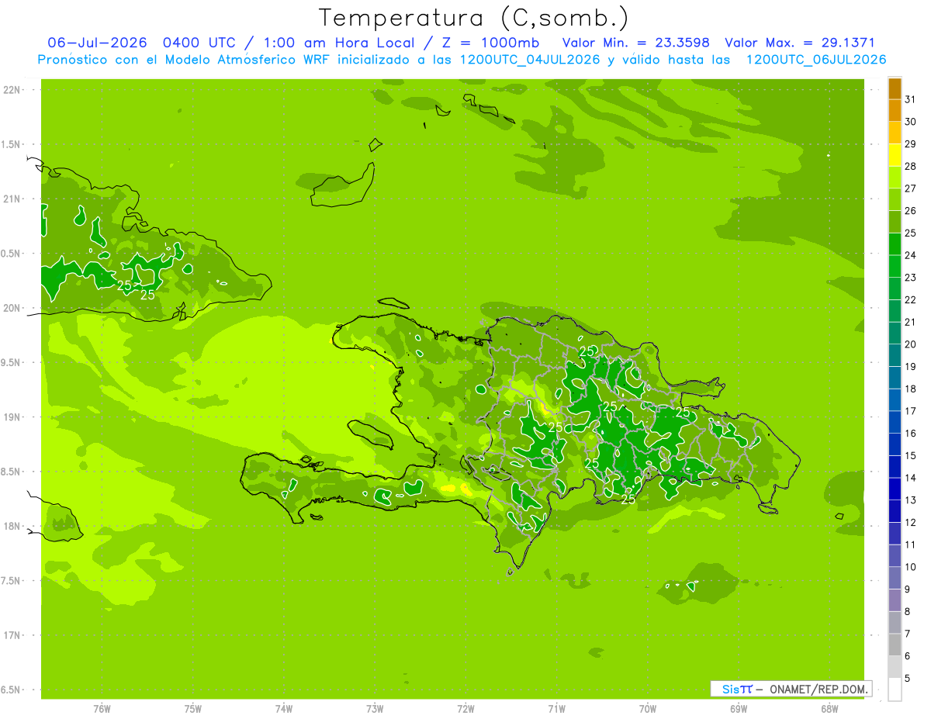Screen dimensions: 931x719
Task: Click the longitude label "73W"
Action: pyautogui.click(x=375, y=708)
